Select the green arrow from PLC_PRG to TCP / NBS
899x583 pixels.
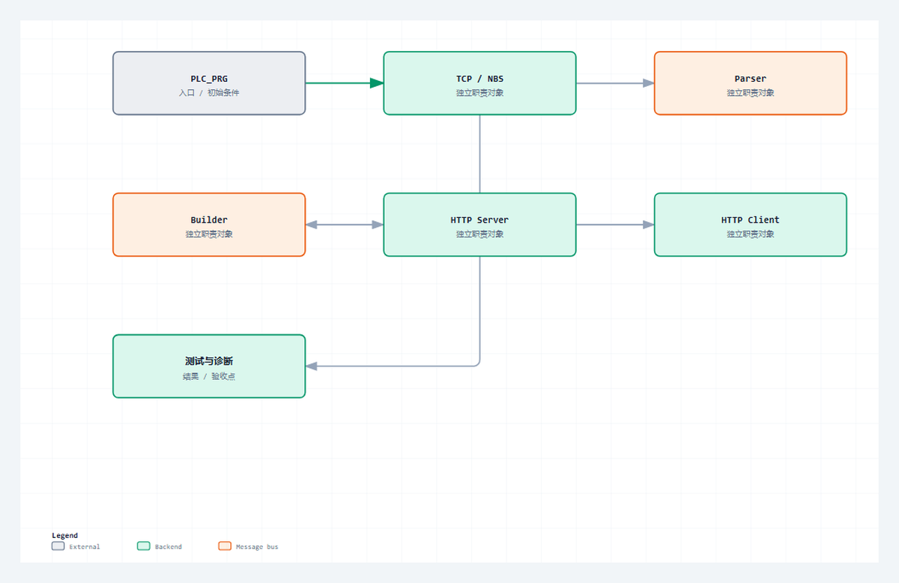click(x=345, y=83)
